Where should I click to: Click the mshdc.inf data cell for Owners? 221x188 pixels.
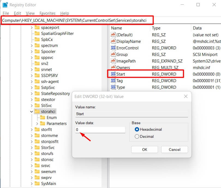201,68
